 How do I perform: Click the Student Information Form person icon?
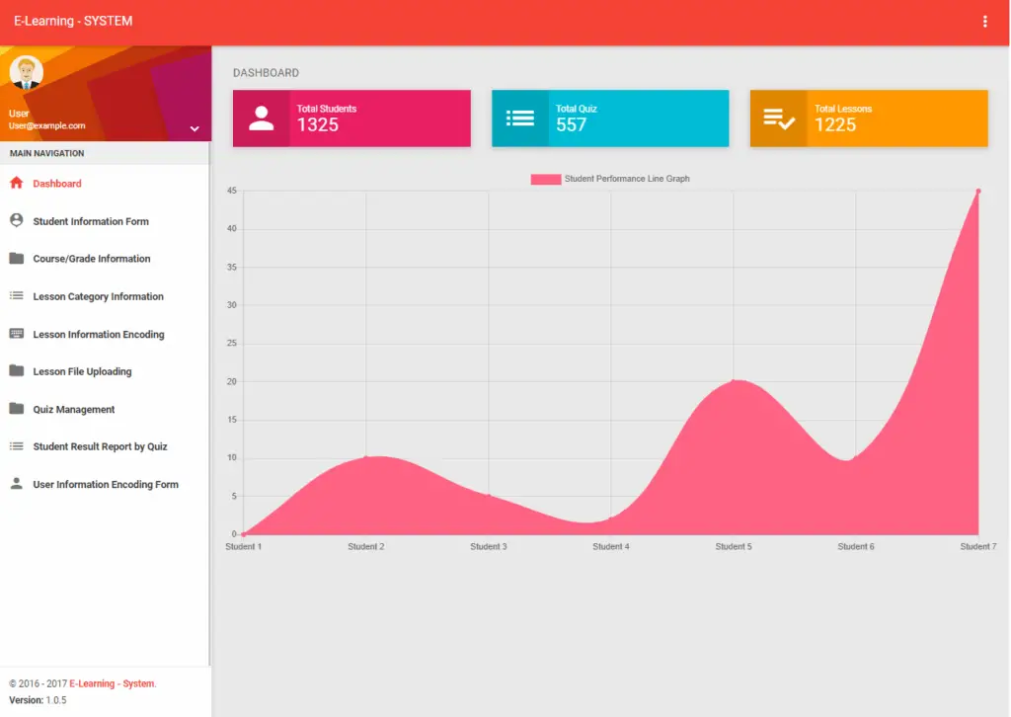click(15, 220)
